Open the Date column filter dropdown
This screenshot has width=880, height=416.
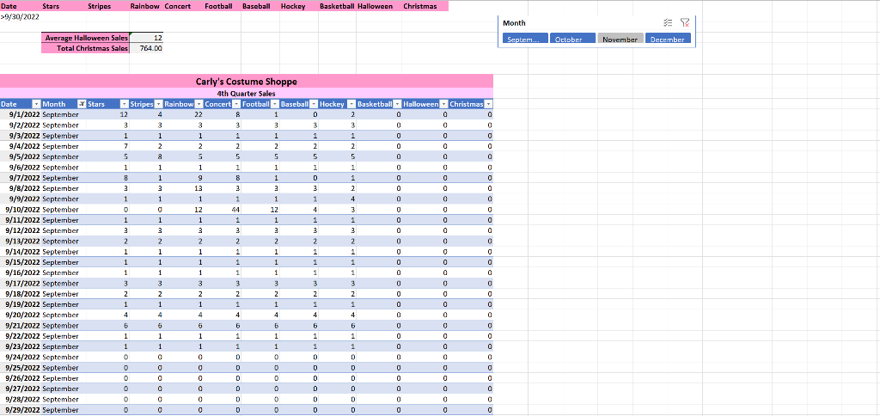36,104
